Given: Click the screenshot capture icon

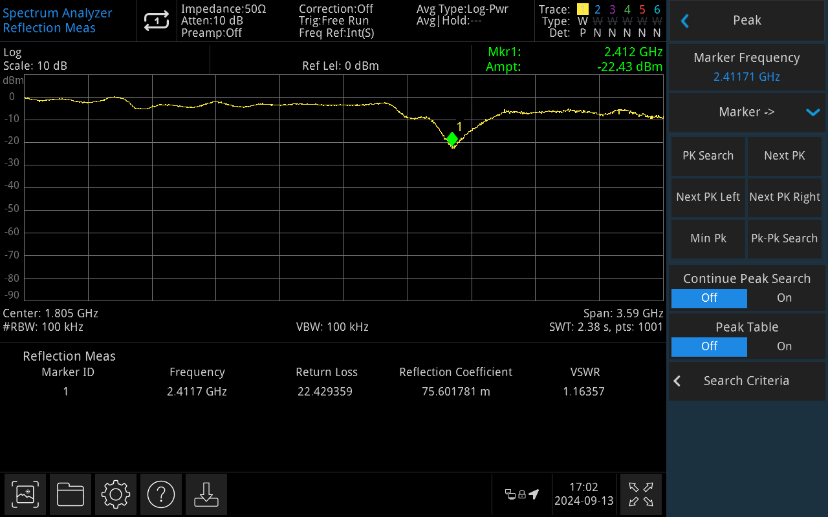Looking at the screenshot, I should [x=25, y=495].
